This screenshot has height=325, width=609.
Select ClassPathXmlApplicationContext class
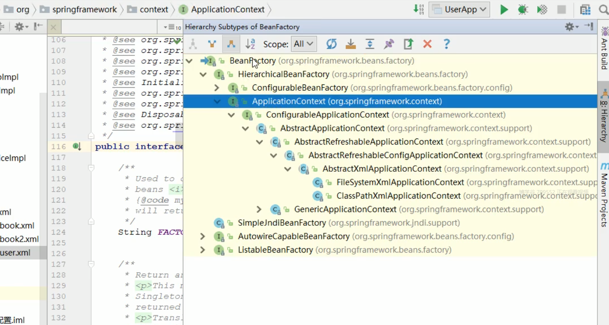click(x=399, y=196)
